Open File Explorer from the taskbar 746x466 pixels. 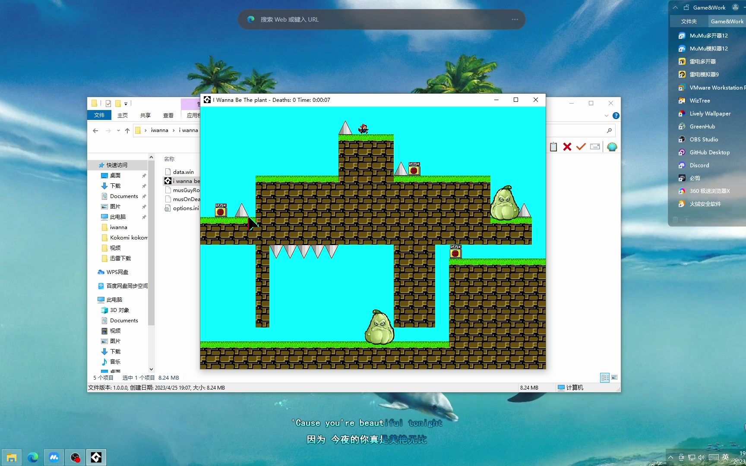tap(12, 457)
